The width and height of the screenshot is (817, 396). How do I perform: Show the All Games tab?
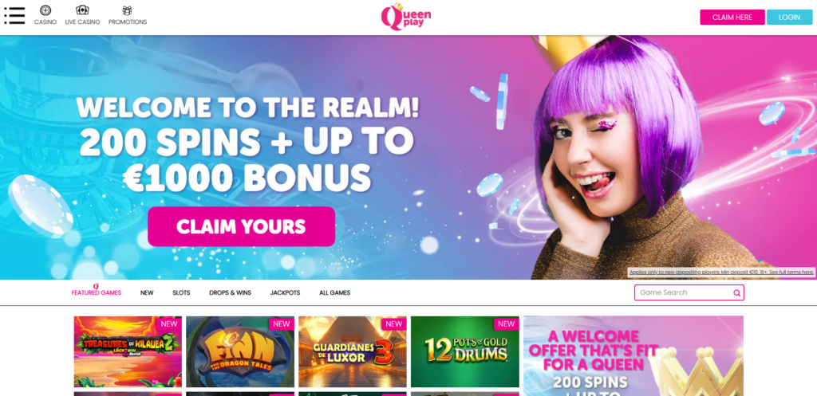click(334, 293)
